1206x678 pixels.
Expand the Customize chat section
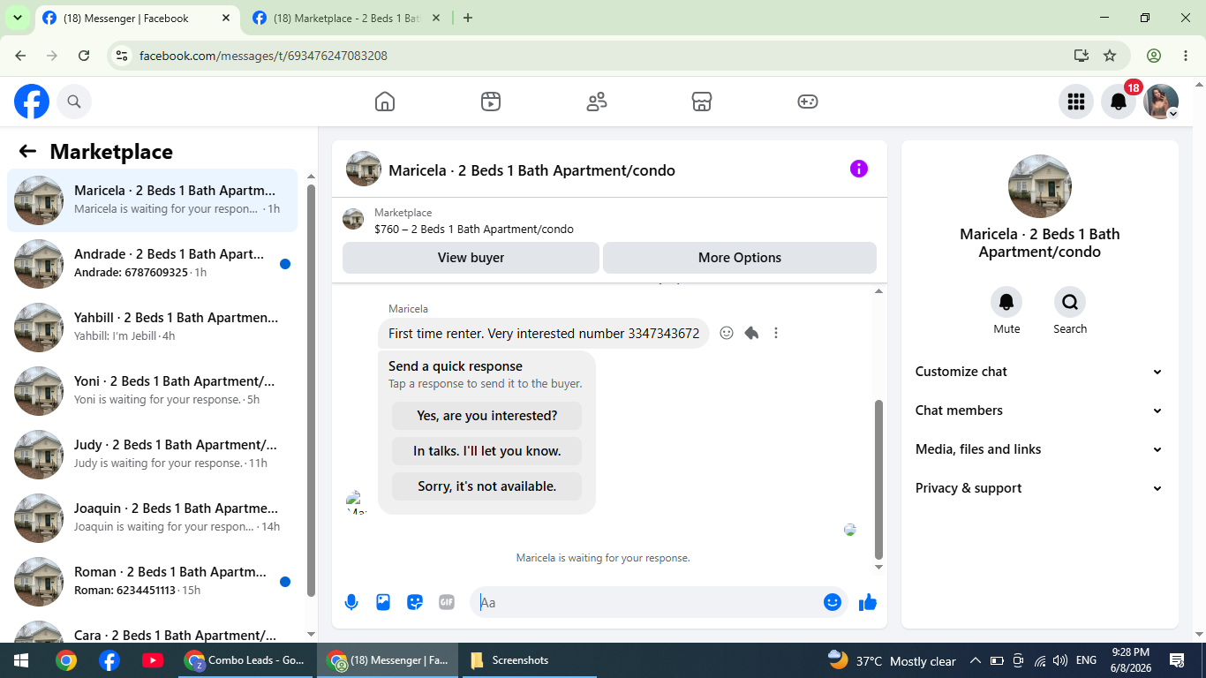[1039, 372]
